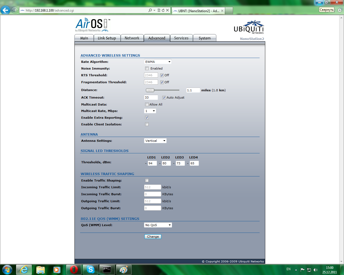Click the LED2 threshold field
The height and width of the screenshot is (275, 344).
pos(166,163)
